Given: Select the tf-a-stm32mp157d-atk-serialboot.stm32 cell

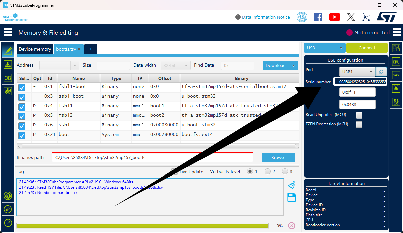Looking at the screenshot, I should pos(240,86).
